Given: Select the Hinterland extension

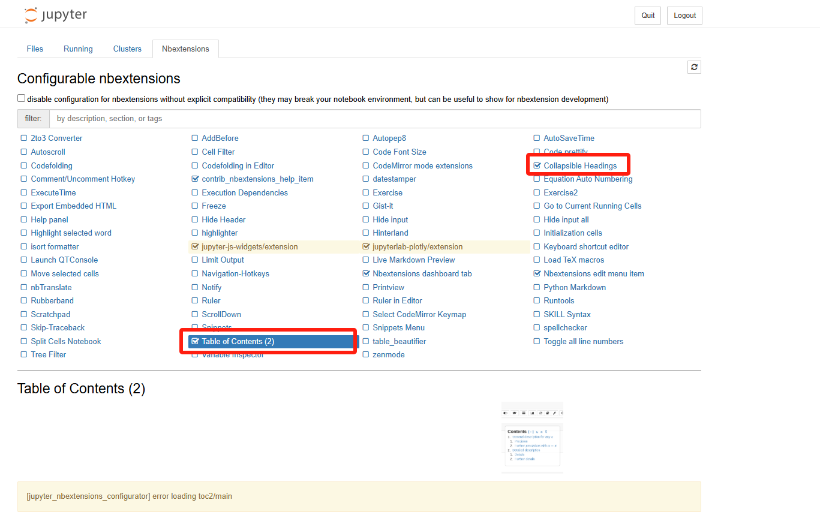Looking at the screenshot, I should tap(391, 233).
